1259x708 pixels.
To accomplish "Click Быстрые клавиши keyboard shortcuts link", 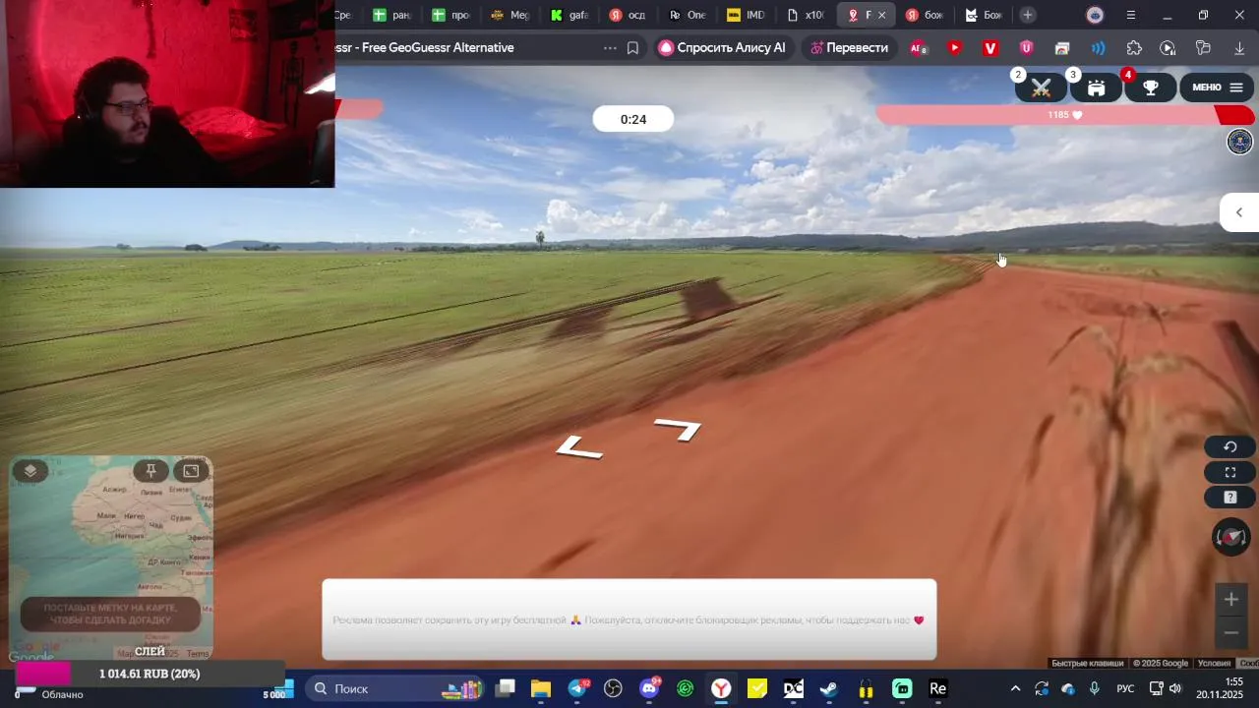I will 1089,664.
